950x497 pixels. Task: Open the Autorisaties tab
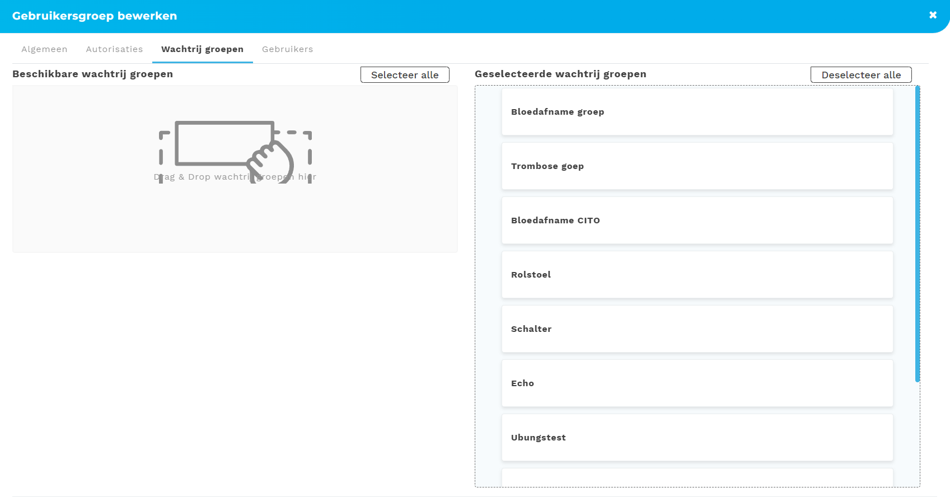pos(114,49)
